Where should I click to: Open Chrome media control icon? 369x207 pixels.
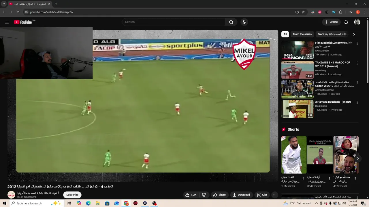click(x=351, y=12)
